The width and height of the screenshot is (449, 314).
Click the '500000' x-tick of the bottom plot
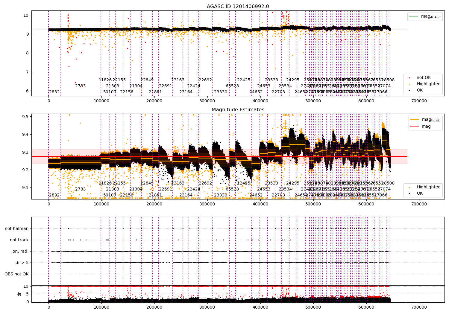point(313,307)
